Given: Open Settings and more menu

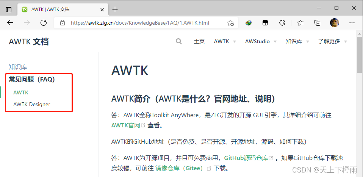Looking at the screenshot, I should click(352, 23).
